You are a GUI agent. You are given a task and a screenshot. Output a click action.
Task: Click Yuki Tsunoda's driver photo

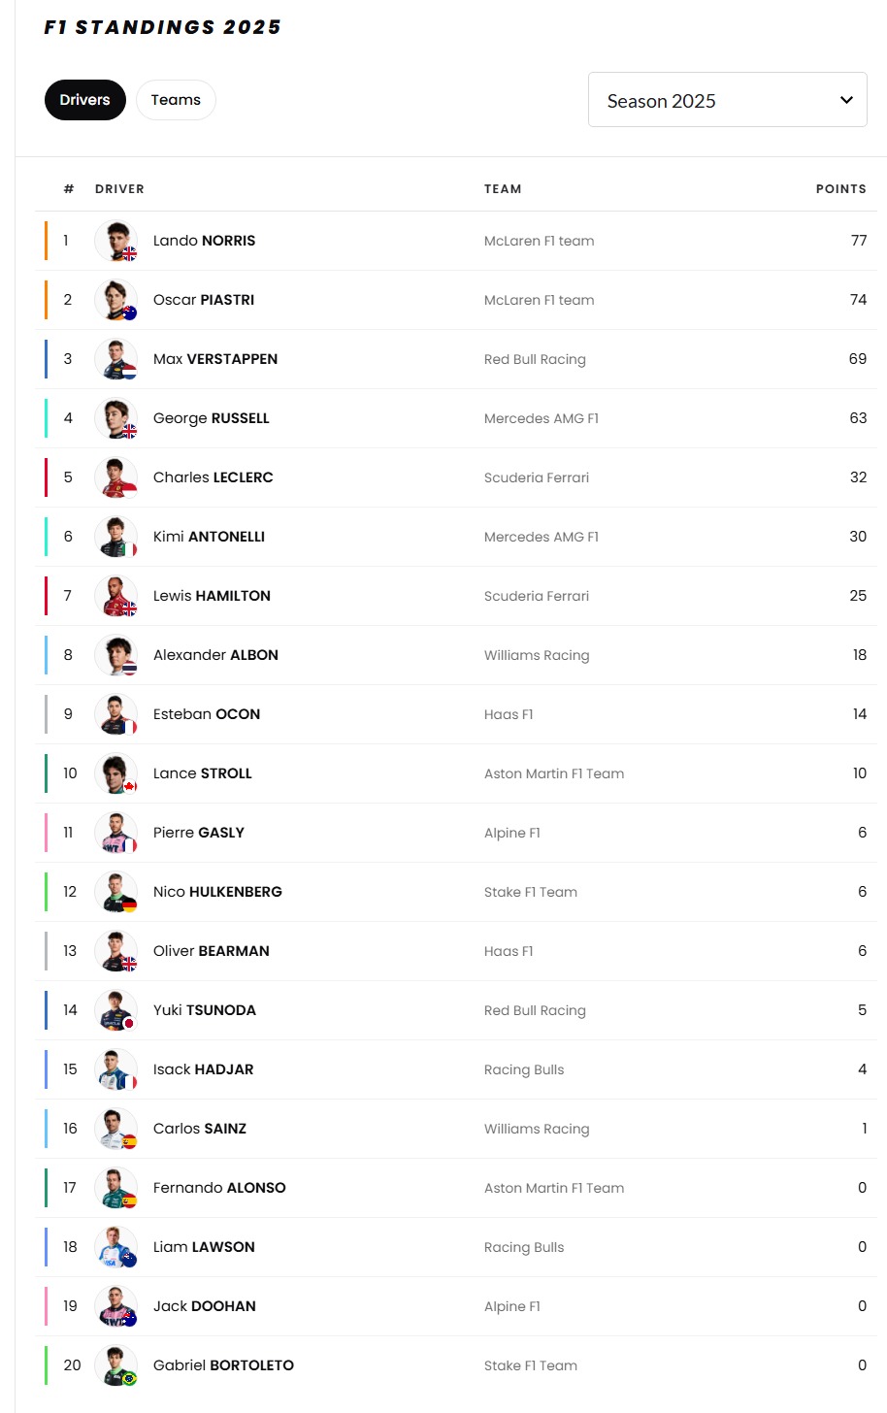[x=116, y=1010]
